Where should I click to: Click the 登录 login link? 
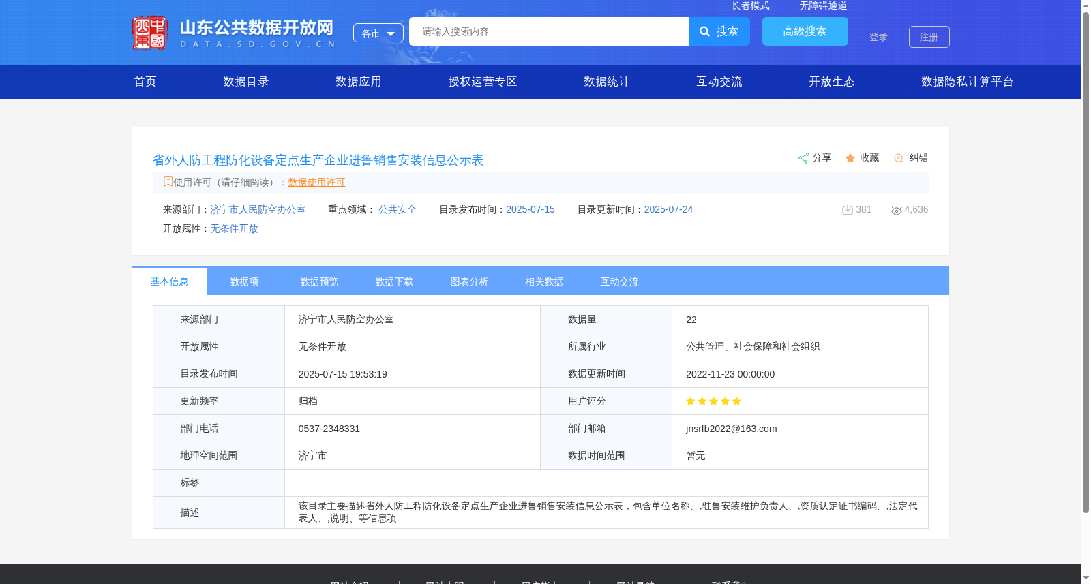(878, 37)
